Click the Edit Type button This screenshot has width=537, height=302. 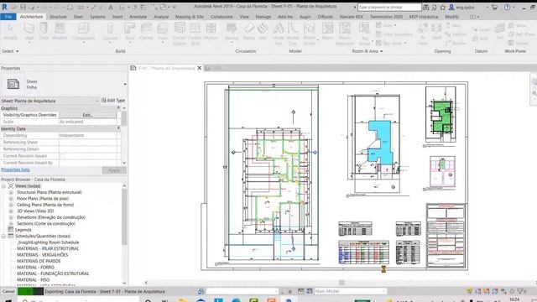pyautogui.click(x=113, y=101)
